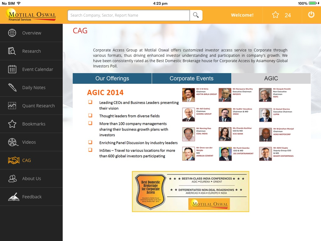
Task: Tap Mr Brijmohan Munjal's photo
Action: (265, 135)
